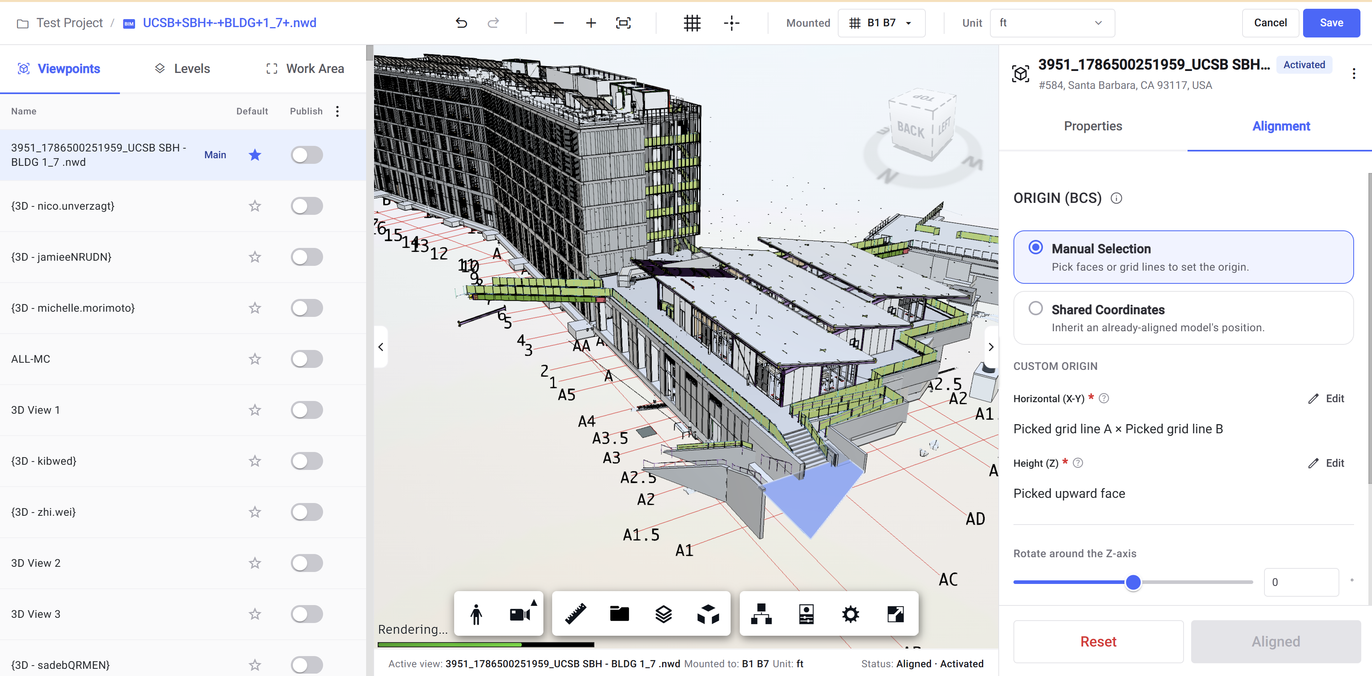Collapse the right panel arrow
The image size is (1372, 676).
click(x=991, y=347)
